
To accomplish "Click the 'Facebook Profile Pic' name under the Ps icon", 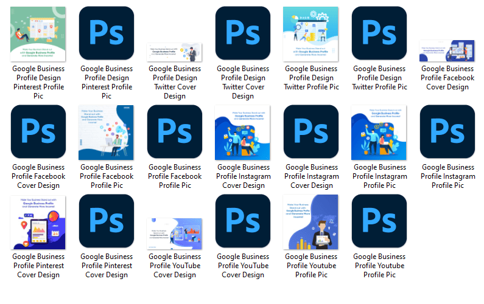I will [175, 176].
